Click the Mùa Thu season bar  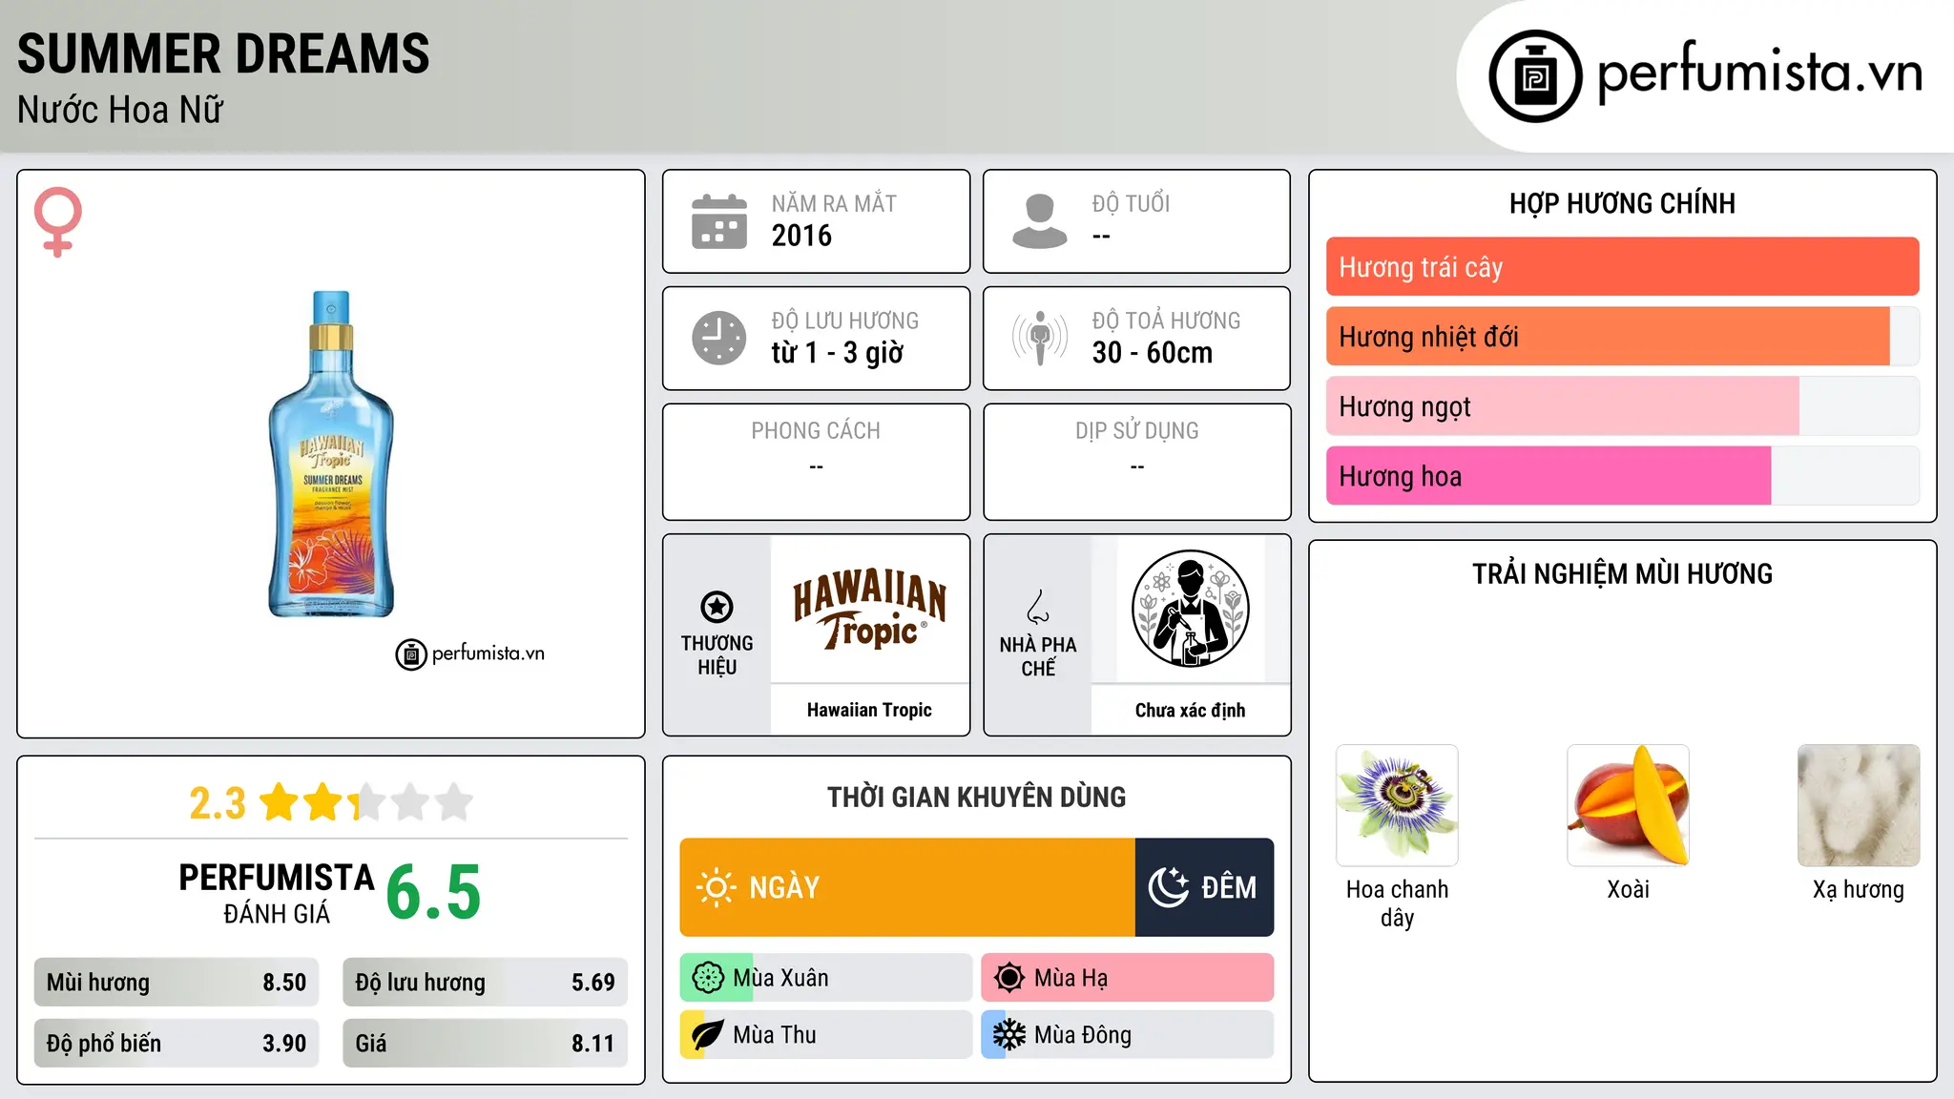[x=826, y=1035]
